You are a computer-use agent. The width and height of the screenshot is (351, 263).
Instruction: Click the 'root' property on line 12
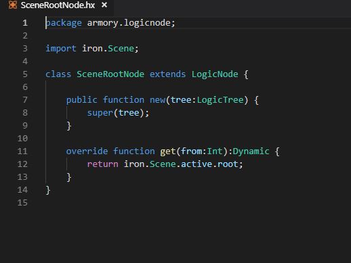click(228, 164)
